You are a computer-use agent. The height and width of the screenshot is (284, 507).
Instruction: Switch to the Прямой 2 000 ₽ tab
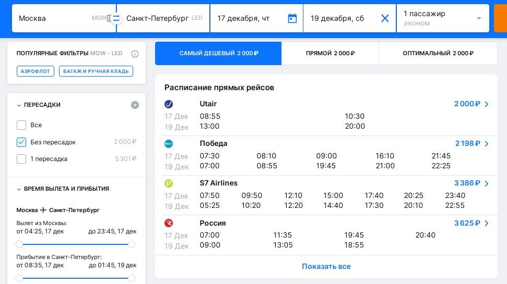point(330,53)
